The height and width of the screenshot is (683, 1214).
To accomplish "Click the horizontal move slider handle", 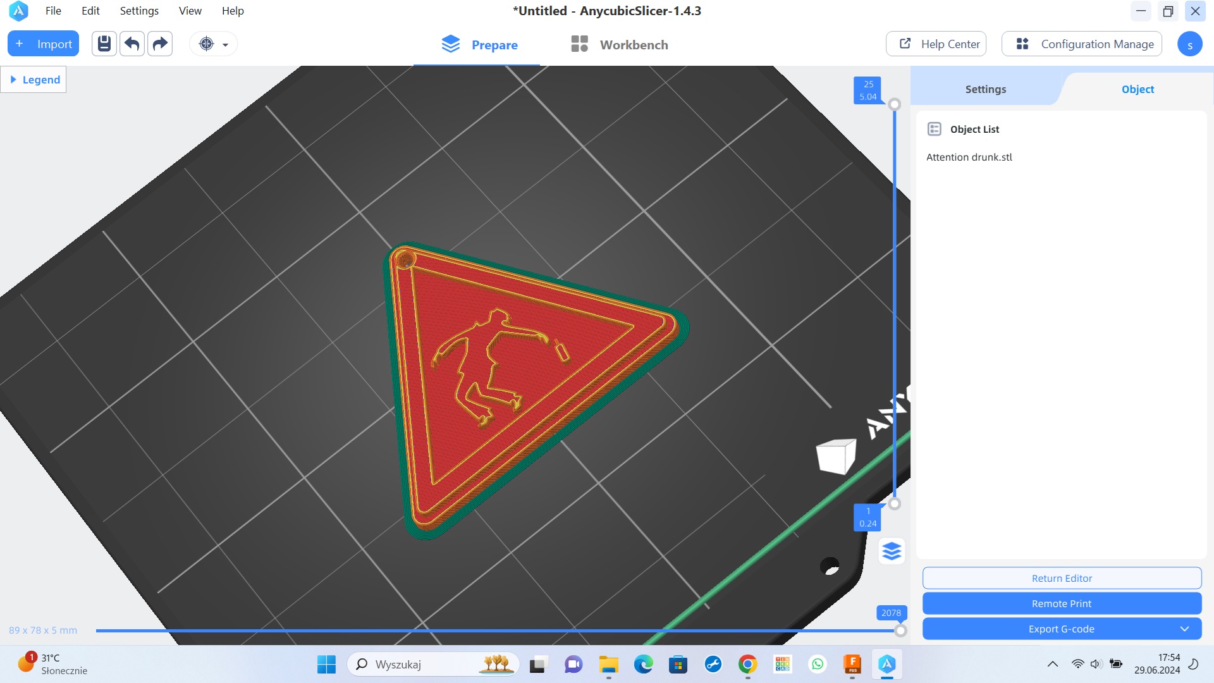I will point(900,631).
